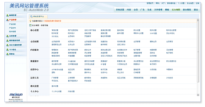Image resolution: width=205 pixels, height=107 pixels.
Task: Expand the 回收站 sidebar section
Action: coord(16,54)
